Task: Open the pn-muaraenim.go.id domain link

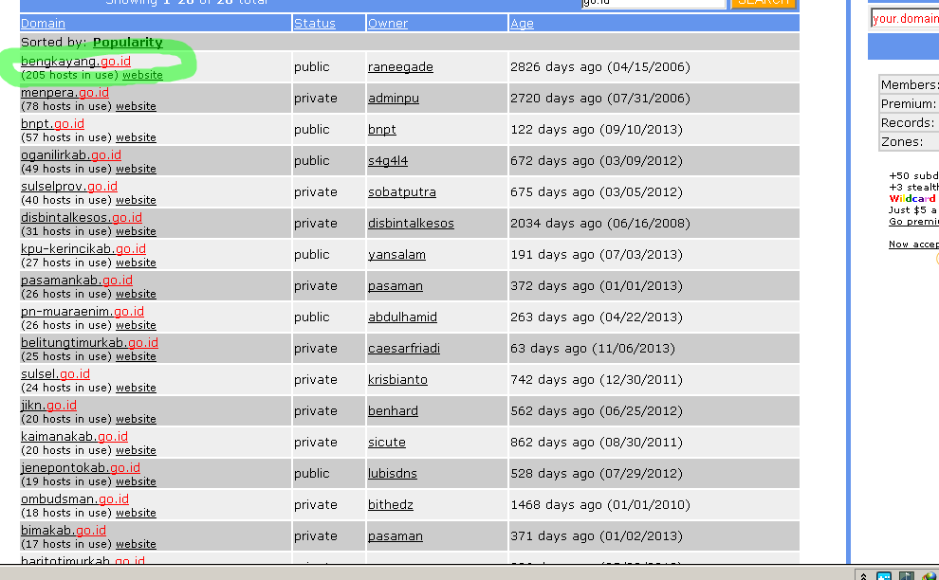Action: [82, 311]
